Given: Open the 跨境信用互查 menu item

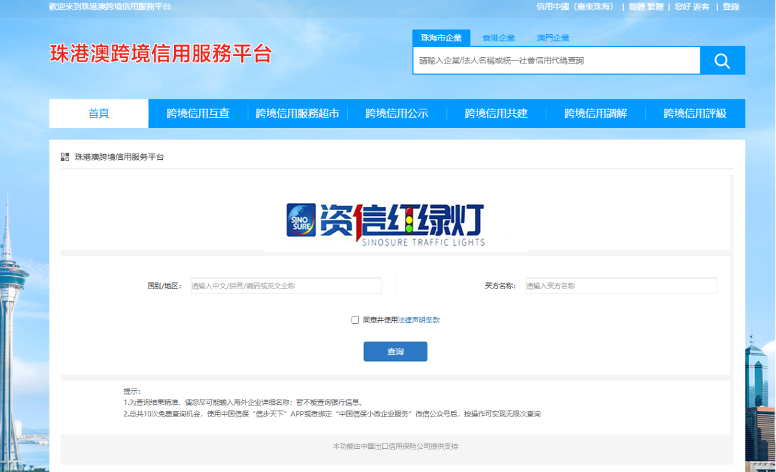Looking at the screenshot, I should 197,113.
